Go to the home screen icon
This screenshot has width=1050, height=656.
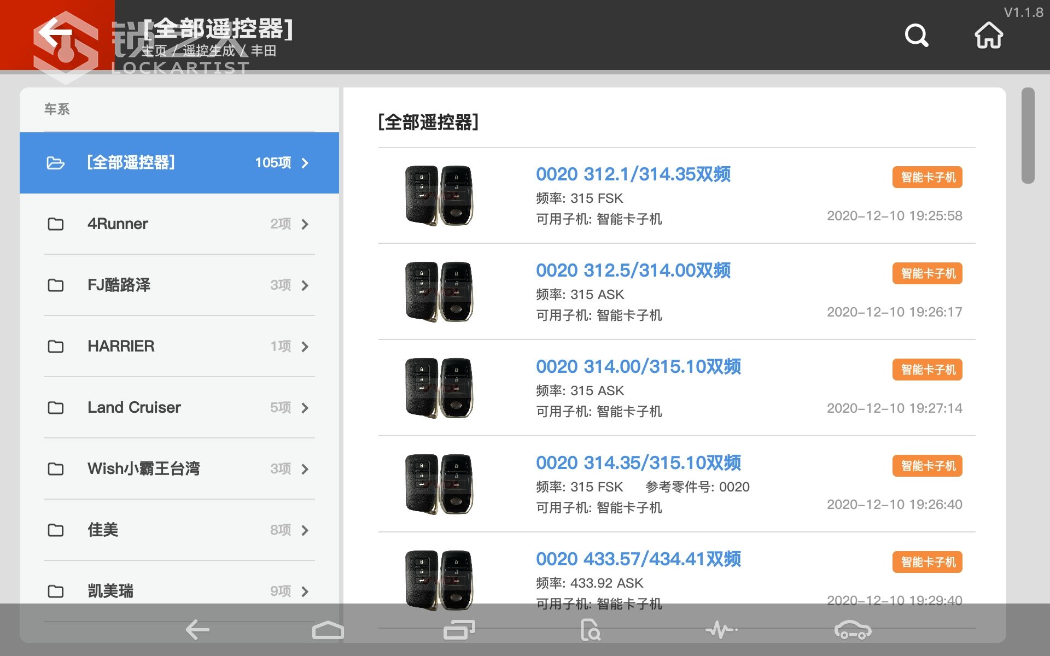click(x=989, y=36)
